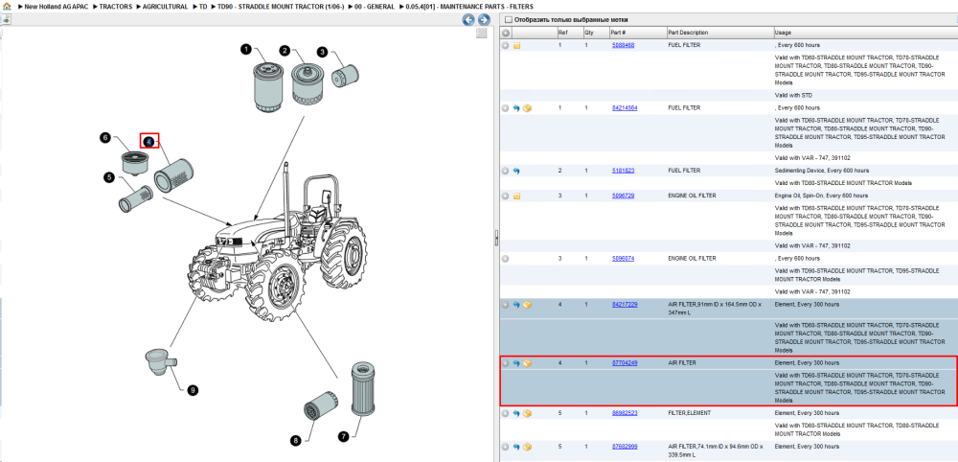Viewport: 958px width, 462px height.
Task: Select callout 8 on the diagram
Action: pyautogui.click(x=296, y=440)
